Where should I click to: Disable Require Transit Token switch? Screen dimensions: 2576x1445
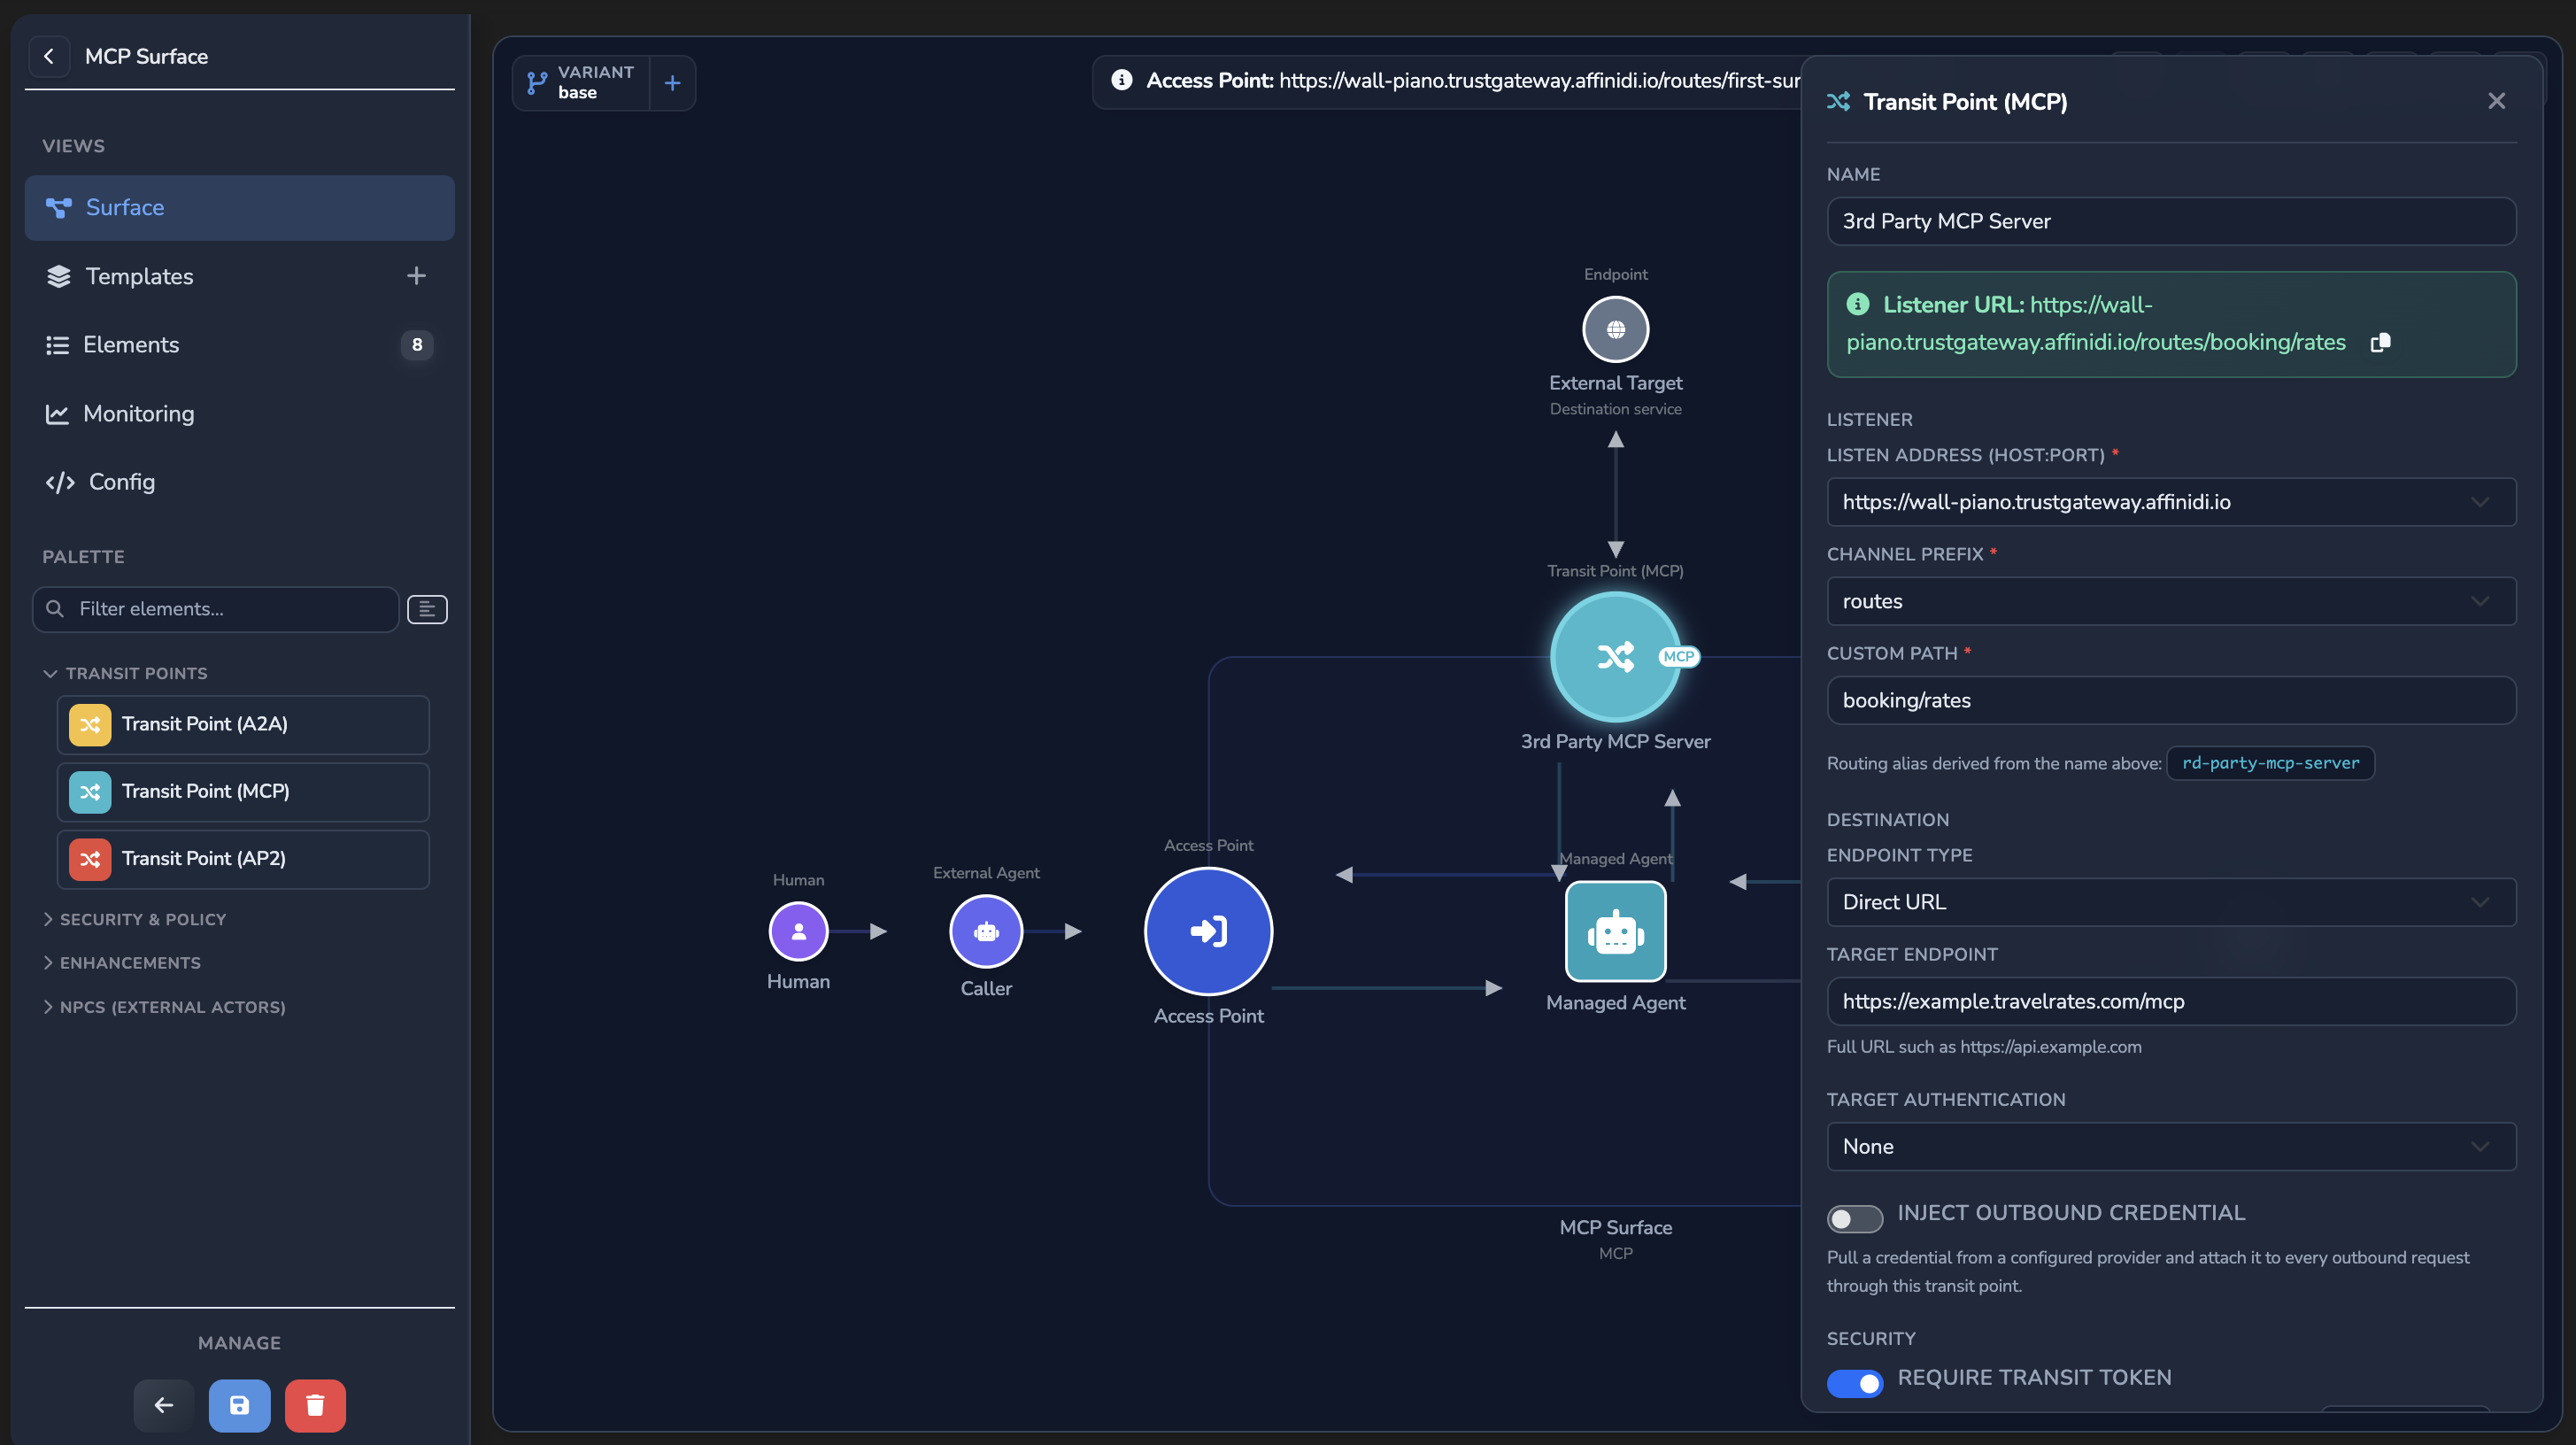click(x=1854, y=1383)
